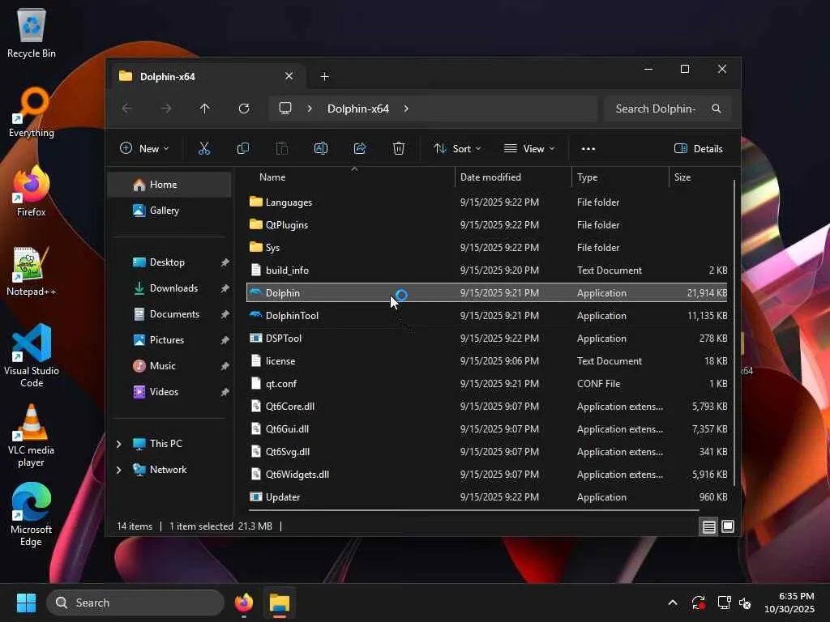The height and width of the screenshot is (622, 830).
Task: Open the Sort dropdown menu
Action: [x=457, y=148]
